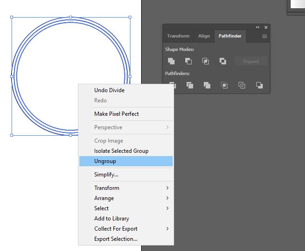Click the Crop pathfinder icon
Image resolution: width=305 pixels, height=251 pixels.
click(x=224, y=85)
